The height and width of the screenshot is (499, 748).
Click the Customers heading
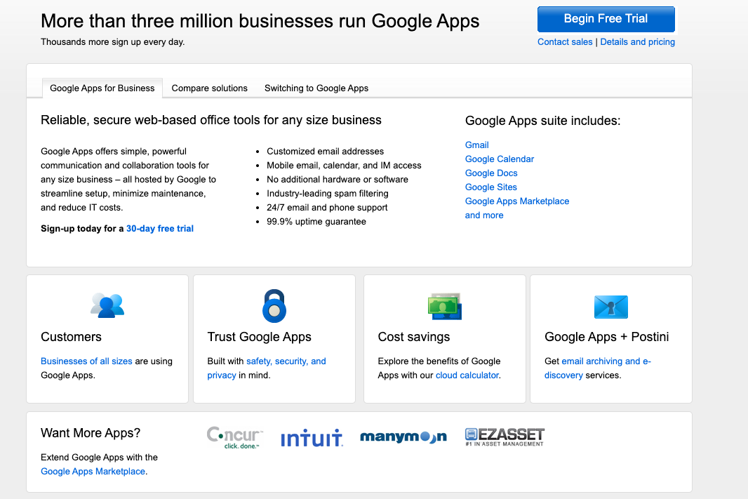click(71, 337)
